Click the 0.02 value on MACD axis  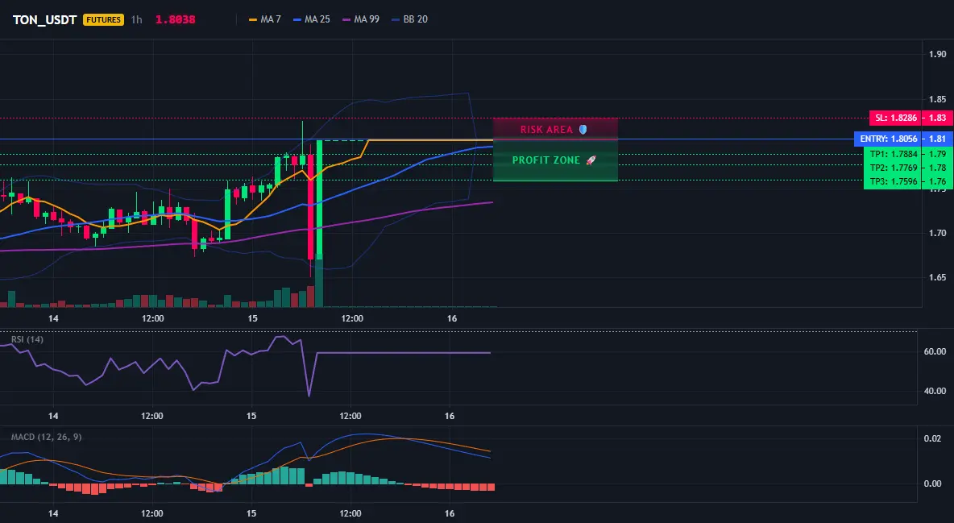[x=933, y=438]
